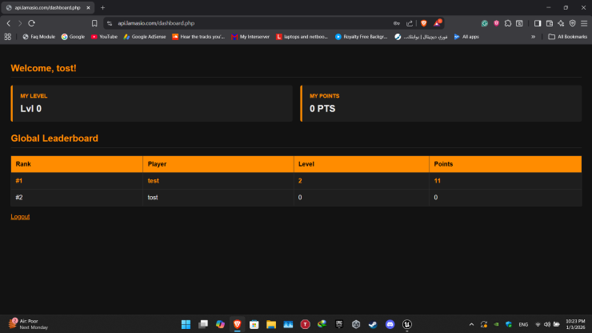Expand the hidden bookmarks overflow chevron

pyautogui.click(x=534, y=36)
